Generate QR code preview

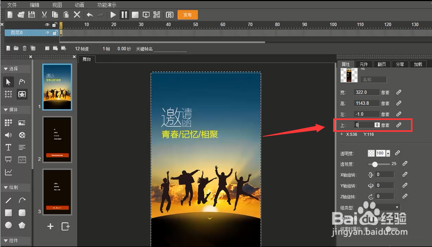tap(157, 15)
